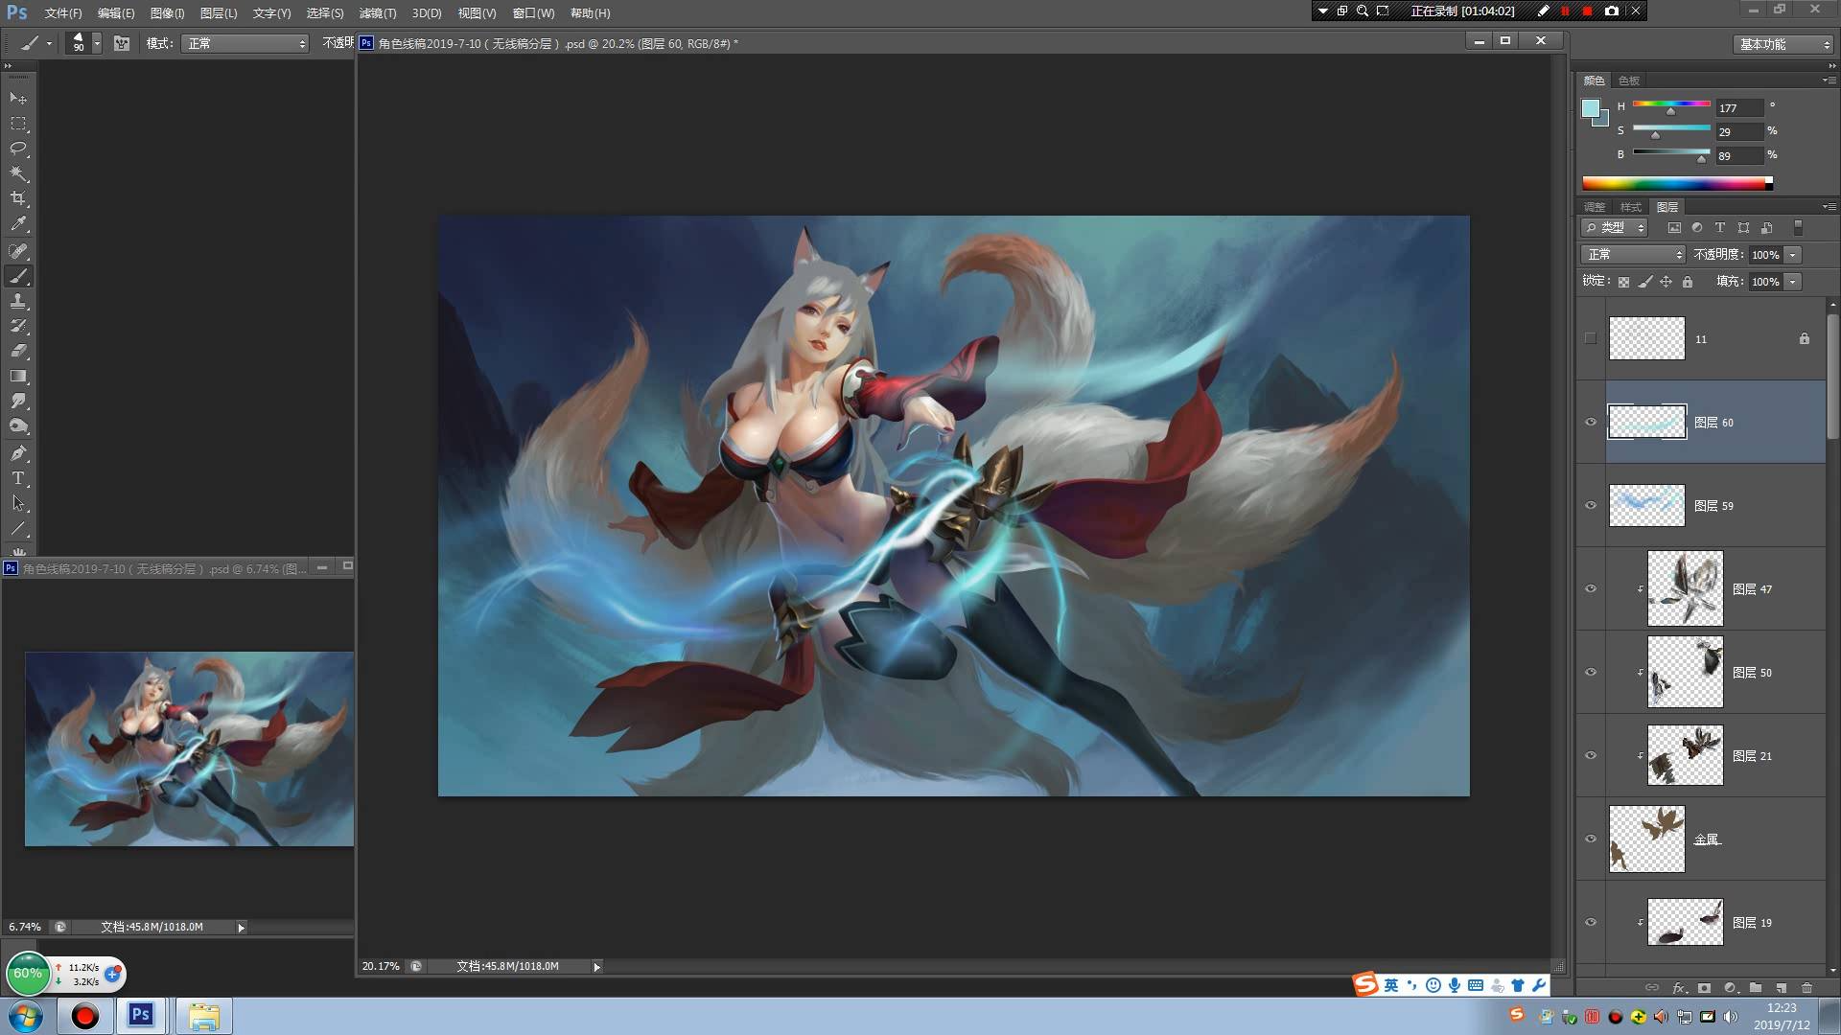Open the Color panel flyout menu
This screenshot has height=1035, width=1841.
coord(1829,80)
